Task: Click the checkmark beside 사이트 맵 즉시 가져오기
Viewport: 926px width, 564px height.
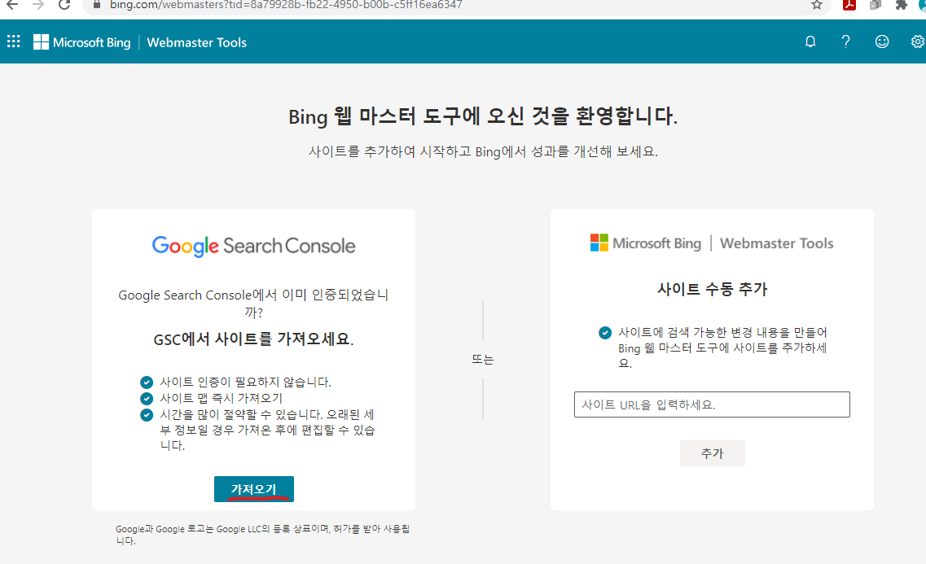Action: [x=147, y=398]
